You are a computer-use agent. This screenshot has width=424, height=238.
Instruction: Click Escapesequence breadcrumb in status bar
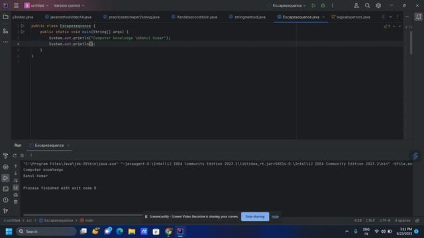pos(56,220)
